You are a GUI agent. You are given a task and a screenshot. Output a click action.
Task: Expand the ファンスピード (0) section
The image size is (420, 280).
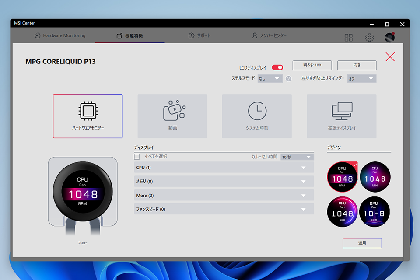click(224, 209)
